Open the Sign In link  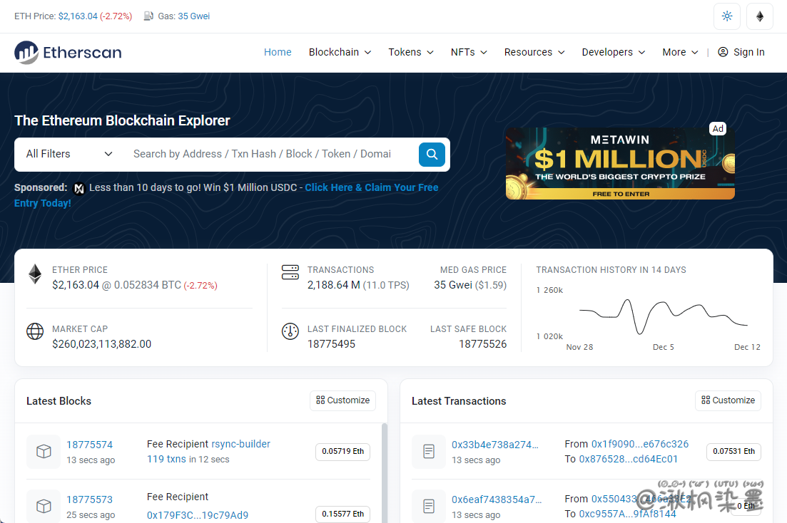pos(741,52)
